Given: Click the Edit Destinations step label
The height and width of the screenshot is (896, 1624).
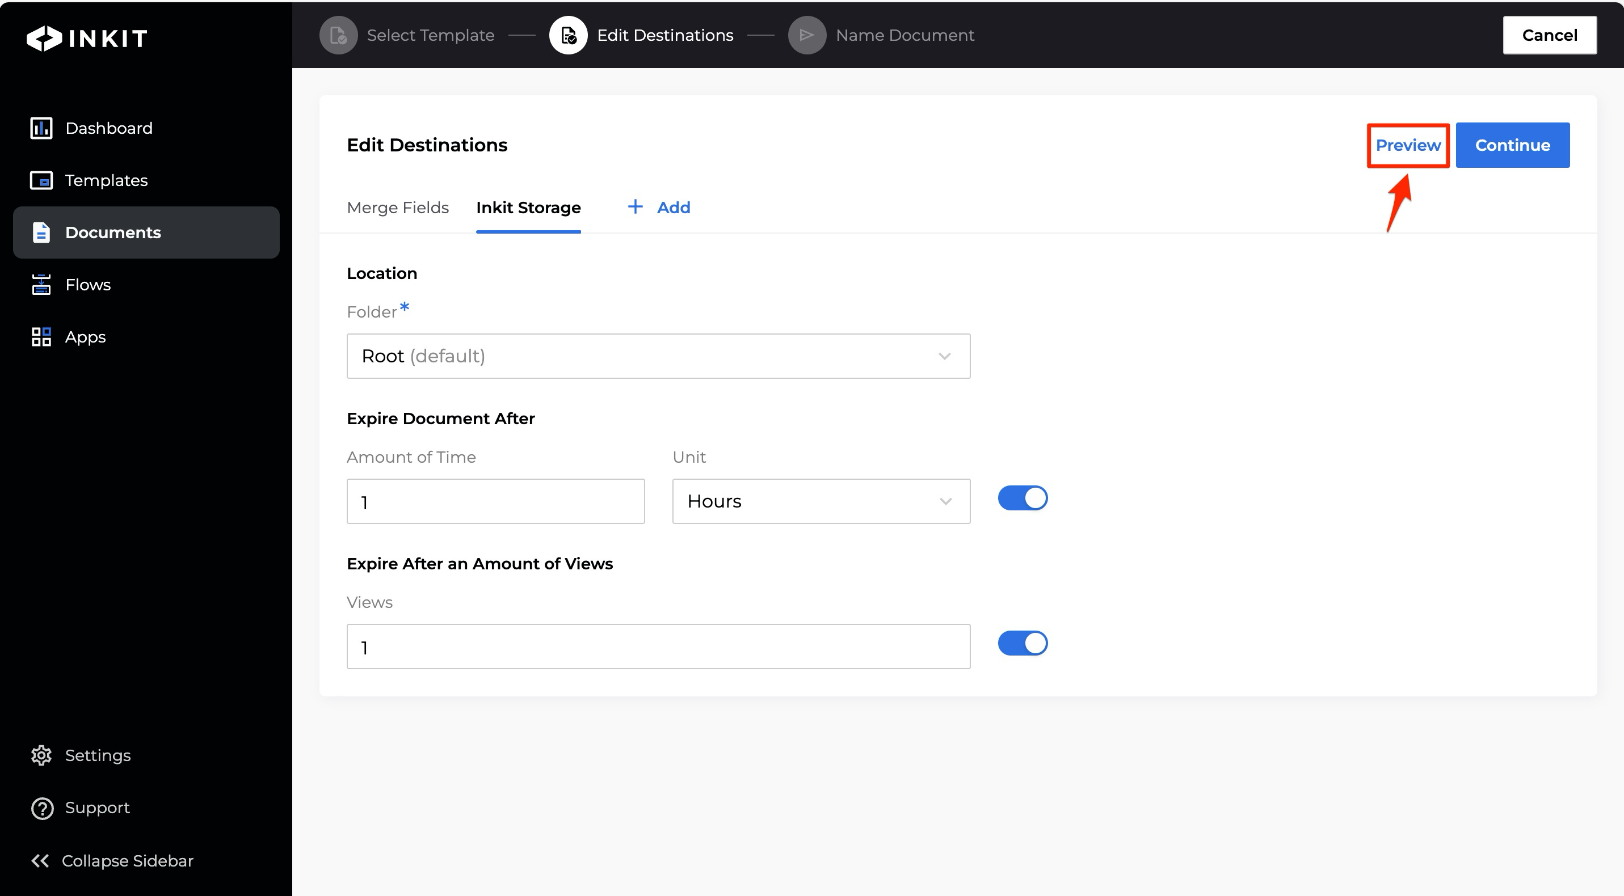Looking at the screenshot, I should coord(665,35).
